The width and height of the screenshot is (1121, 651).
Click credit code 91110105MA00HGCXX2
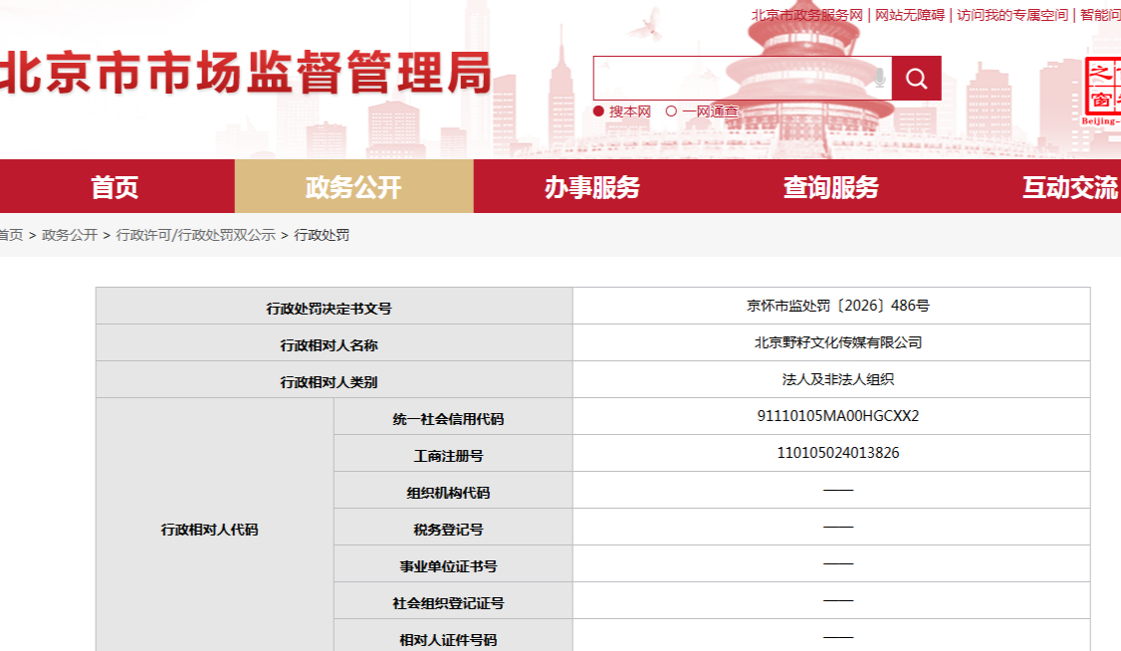tap(838, 416)
